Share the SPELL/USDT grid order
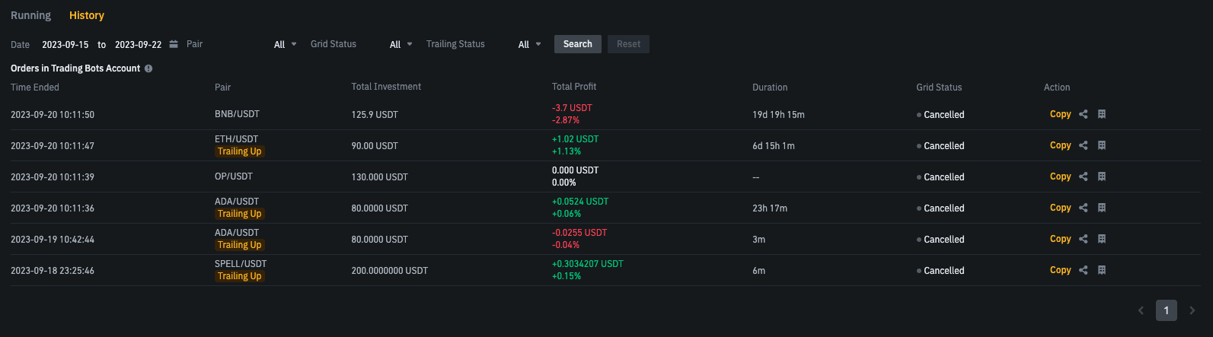The width and height of the screenshot is (1213, 337). pyautogui.click(x=1083, y=270)
